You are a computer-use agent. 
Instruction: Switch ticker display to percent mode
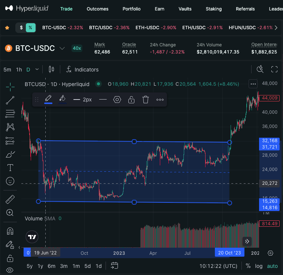pos(30,28)
